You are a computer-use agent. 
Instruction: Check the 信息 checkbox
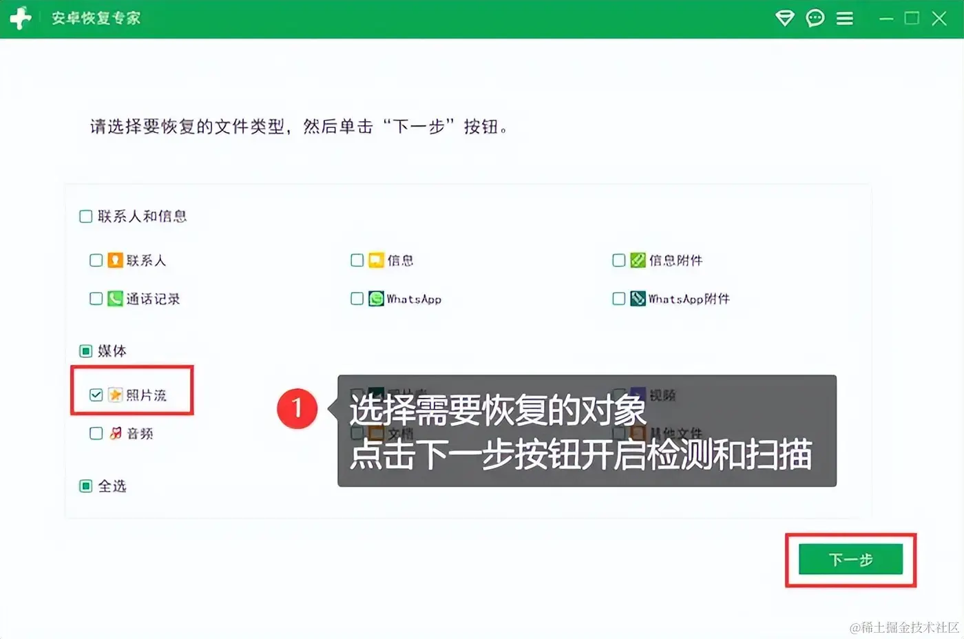[x=357, y=260]
